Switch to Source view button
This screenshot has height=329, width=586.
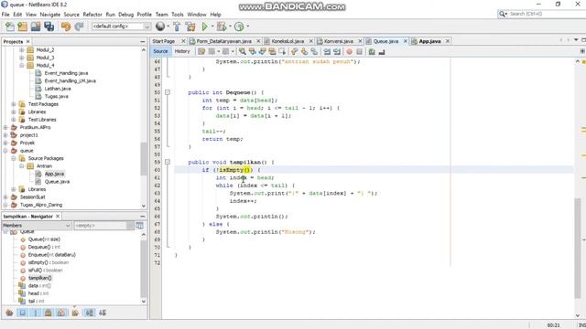coord(160,51)
